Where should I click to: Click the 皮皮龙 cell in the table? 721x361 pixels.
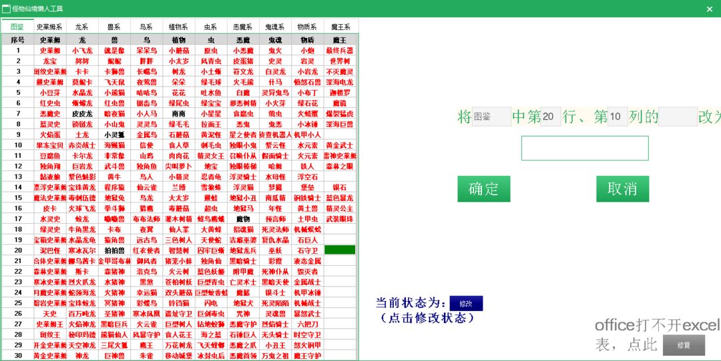(x=82, y=113)
